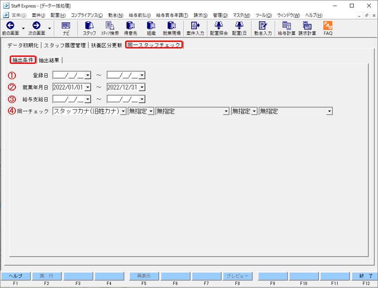The width and height of the screenshot is (378, 288).
Task: Open the FAQ toolbar icon
Action: click(328, 26)
